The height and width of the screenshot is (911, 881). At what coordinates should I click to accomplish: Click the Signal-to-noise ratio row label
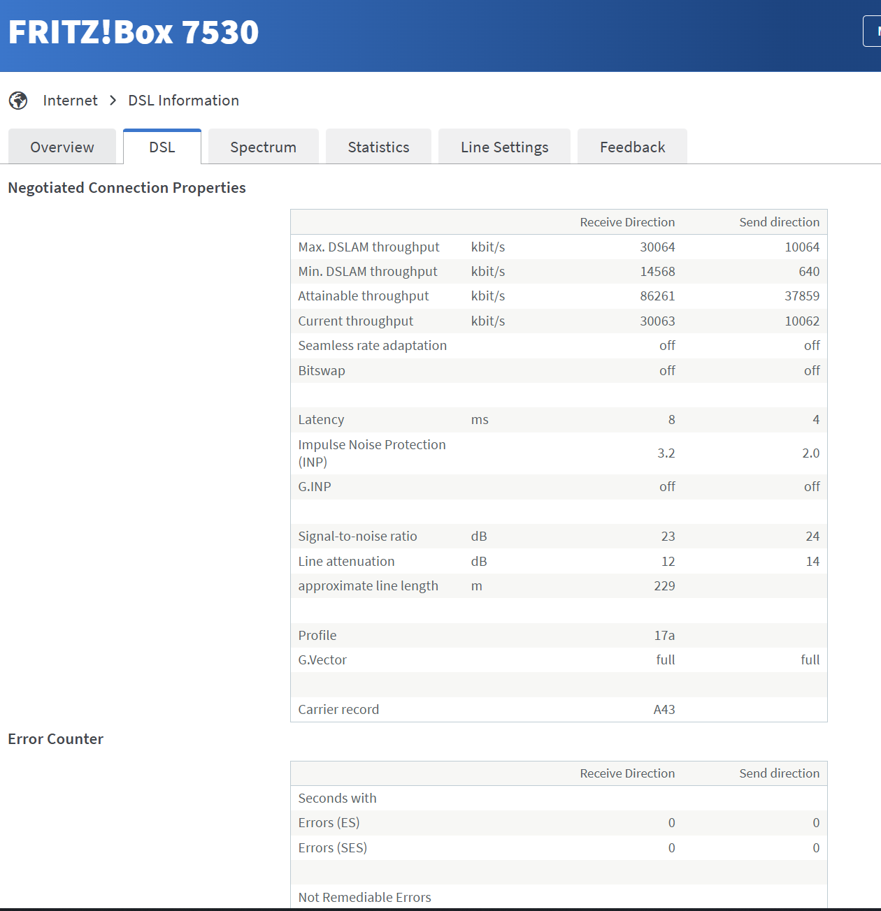pyautogui.click(x=357, y=537)
